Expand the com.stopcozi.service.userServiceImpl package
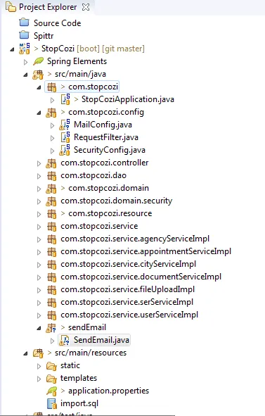This screenshot has width=265, height=416. (39, 315)
